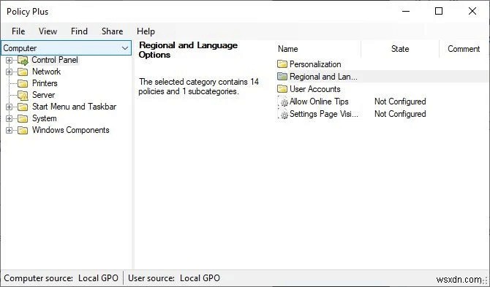Click the Server folder icon
This screenshot has width=490, height=287.
(x=23, y=95)
